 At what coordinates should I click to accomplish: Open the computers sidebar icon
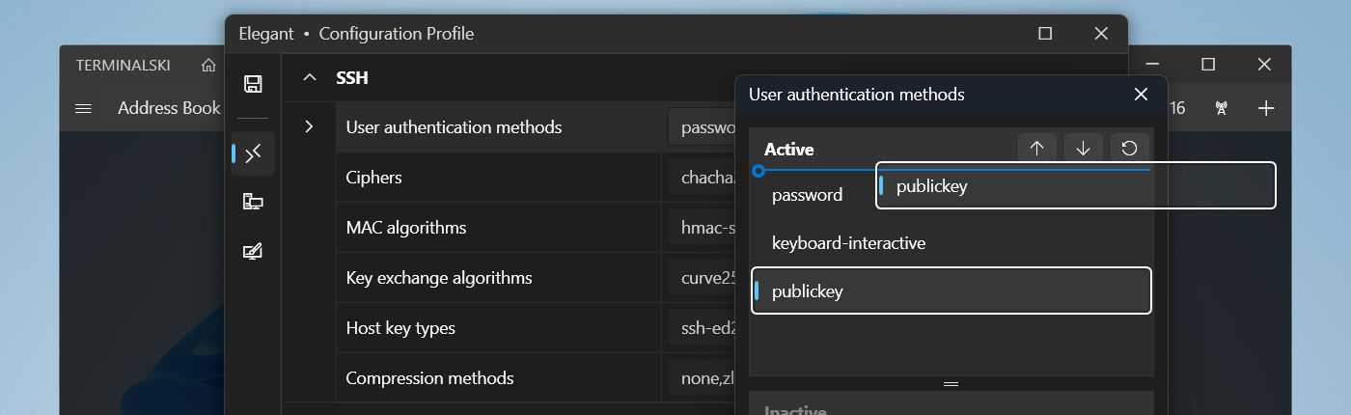pyautogui.click(x=253, y=202)
